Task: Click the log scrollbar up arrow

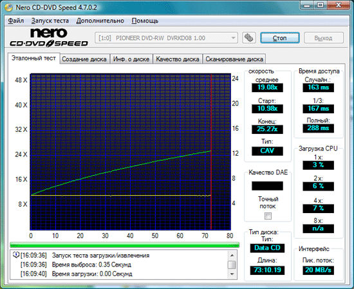Action: (x=232, y=256)
